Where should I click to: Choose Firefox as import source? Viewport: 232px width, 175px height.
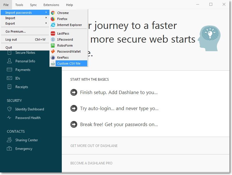click(69, 19)
